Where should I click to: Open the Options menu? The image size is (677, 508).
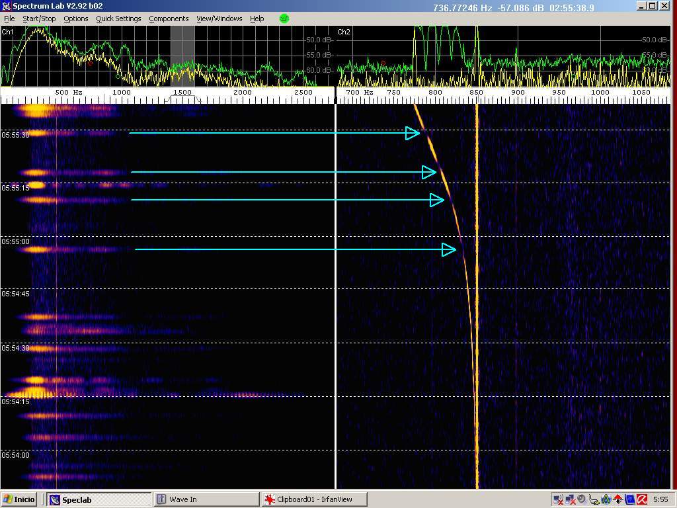click(75, 19)
